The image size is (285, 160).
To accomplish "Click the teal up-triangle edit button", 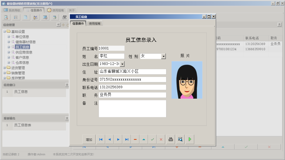I will coord(144,139).
